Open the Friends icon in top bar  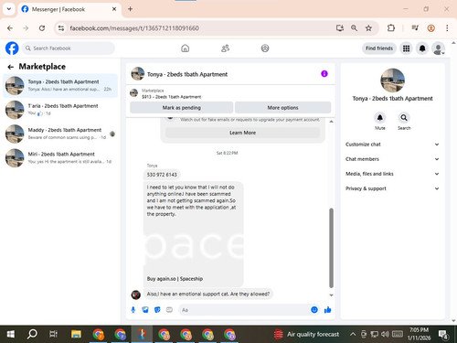[225, 48]
